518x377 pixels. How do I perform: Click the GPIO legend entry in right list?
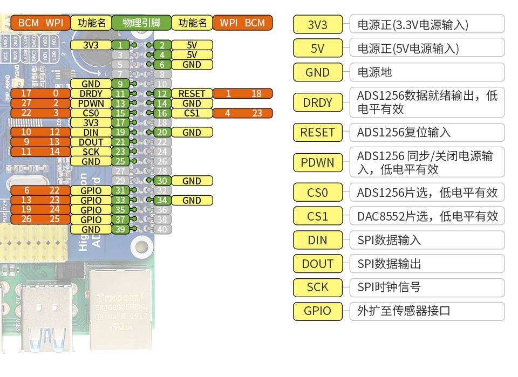coord(317,312)
